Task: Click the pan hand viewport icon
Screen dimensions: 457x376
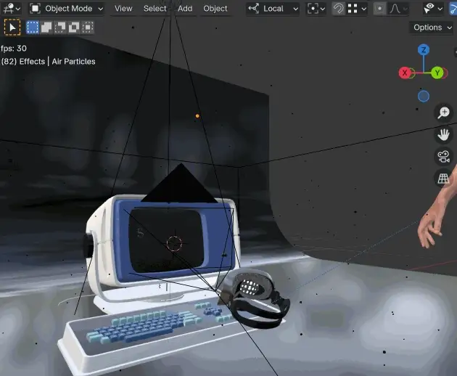Action: point(444,135)
